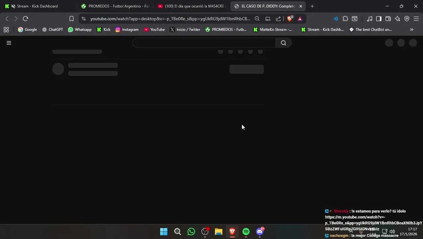The width and height of the screenshot is (423, 239).
Task: Open the Kick bookmark
Action: point(104,30)
